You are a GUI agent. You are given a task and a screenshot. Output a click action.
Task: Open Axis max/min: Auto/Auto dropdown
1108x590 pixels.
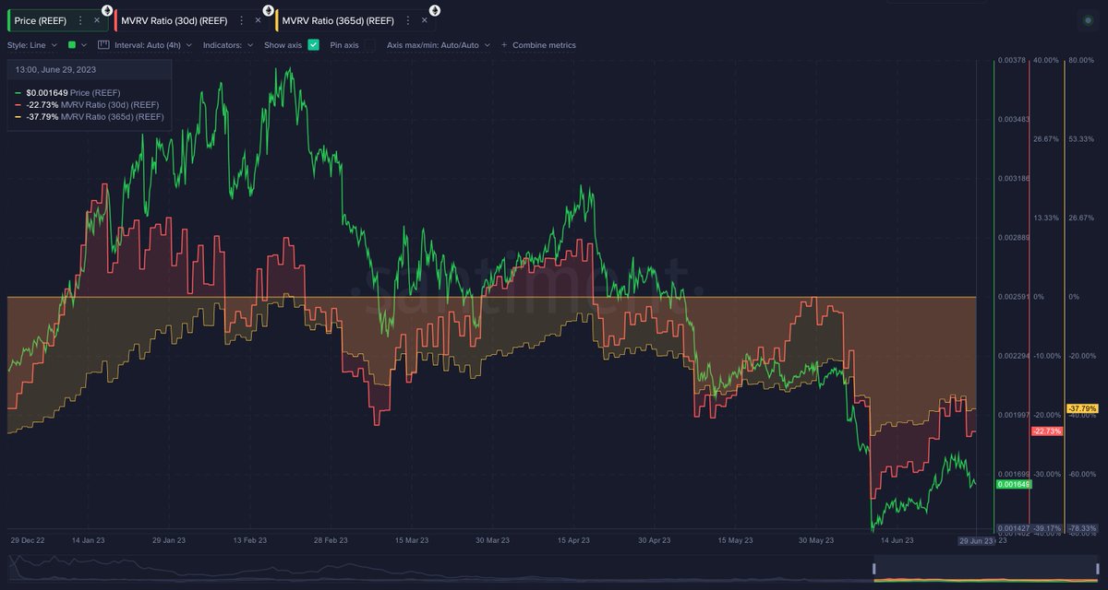(x=439, y=44)
